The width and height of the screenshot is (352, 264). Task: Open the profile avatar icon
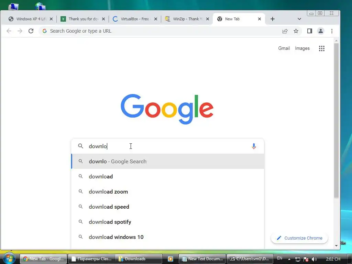coord(321,31)
